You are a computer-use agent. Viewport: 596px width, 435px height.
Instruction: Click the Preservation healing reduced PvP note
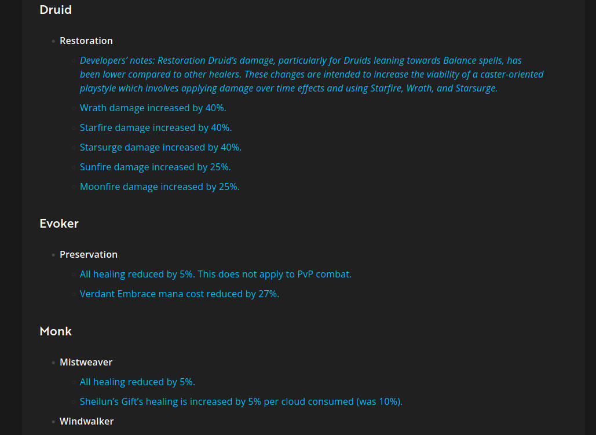(x=215, y=275)
